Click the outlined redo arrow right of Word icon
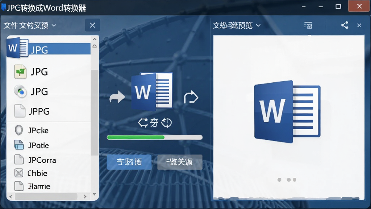371x209 pixels. tap(191, 97)
